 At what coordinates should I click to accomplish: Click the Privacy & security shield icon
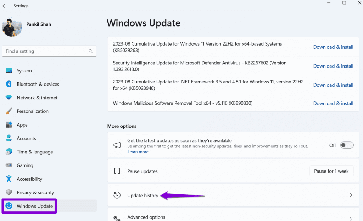(9, 192)
